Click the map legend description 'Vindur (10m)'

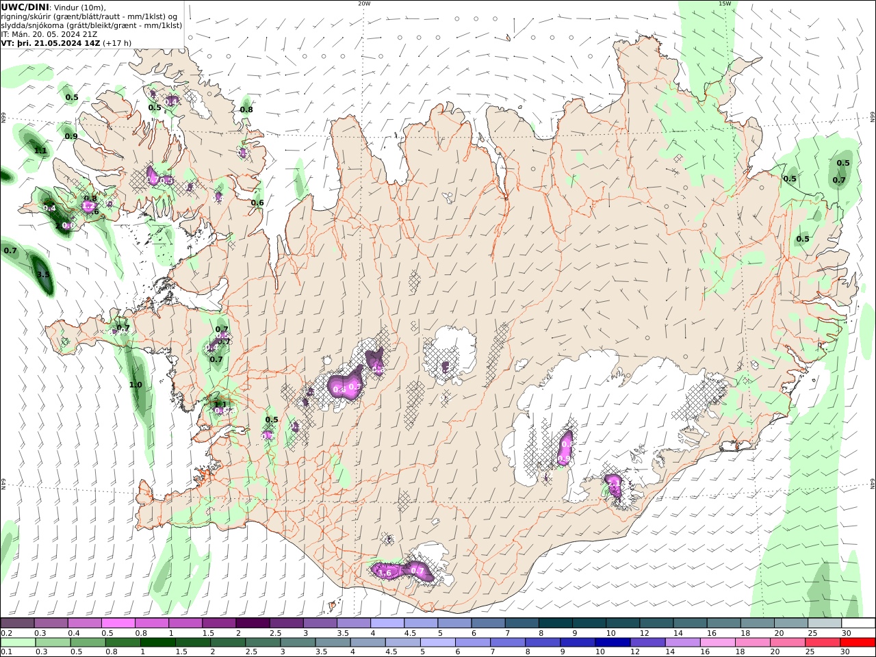point(79,7)
